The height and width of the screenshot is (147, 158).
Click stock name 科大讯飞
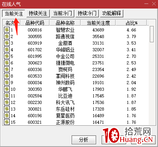(x=65, y=102)
